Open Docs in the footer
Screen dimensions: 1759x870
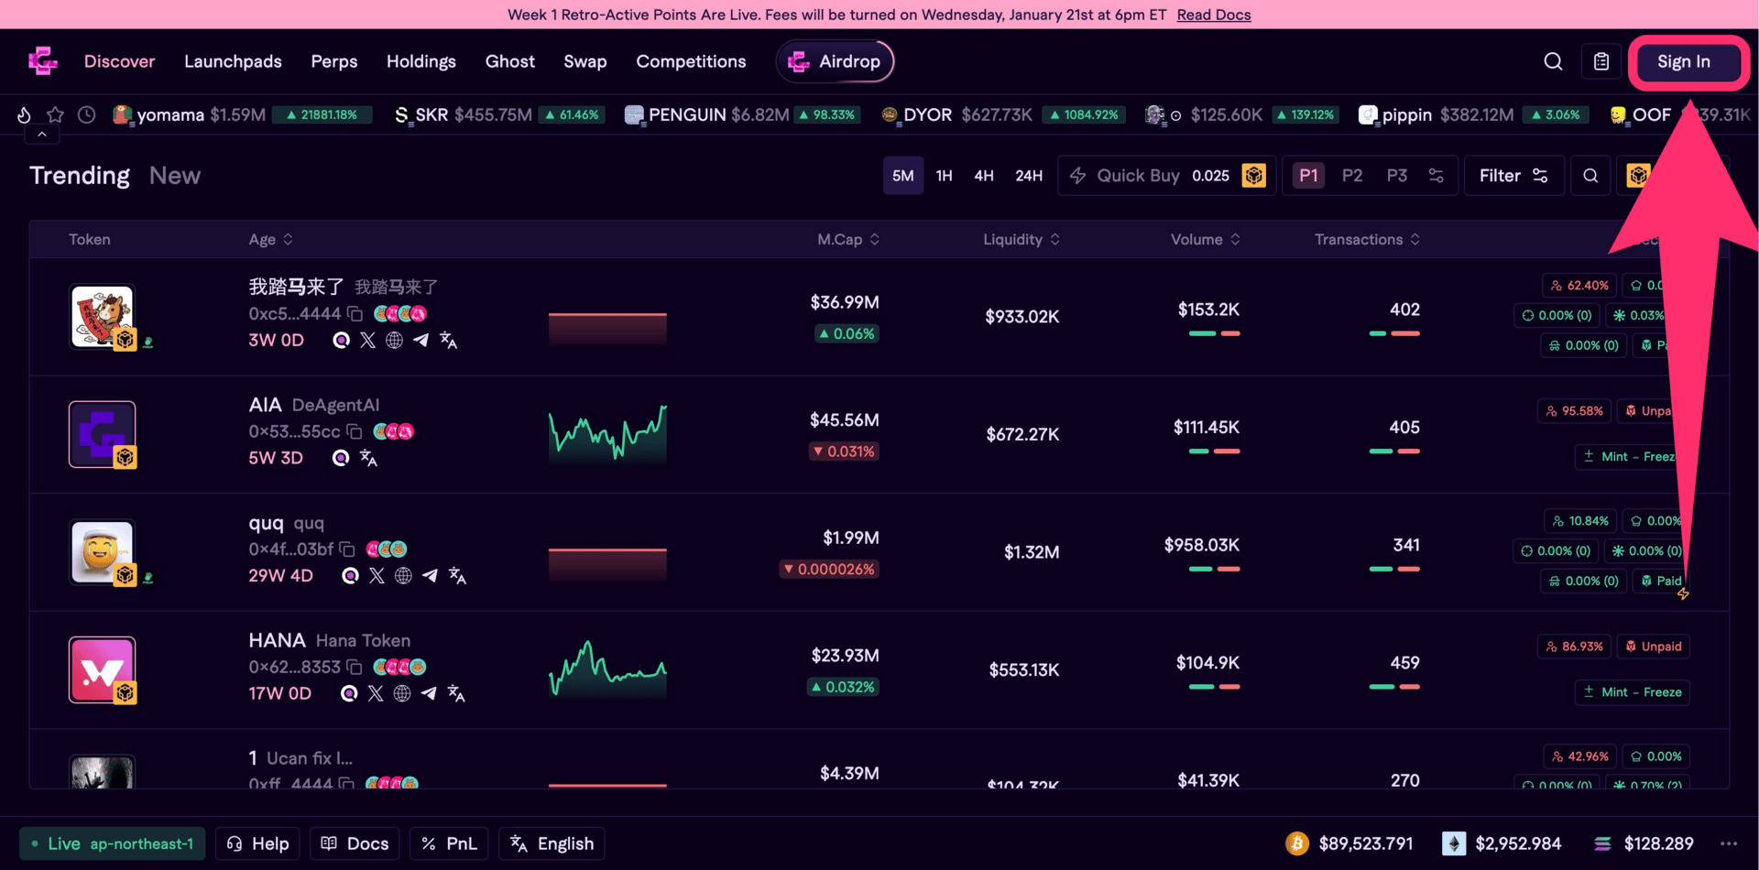pyautogui.click(x=355, y=843)
